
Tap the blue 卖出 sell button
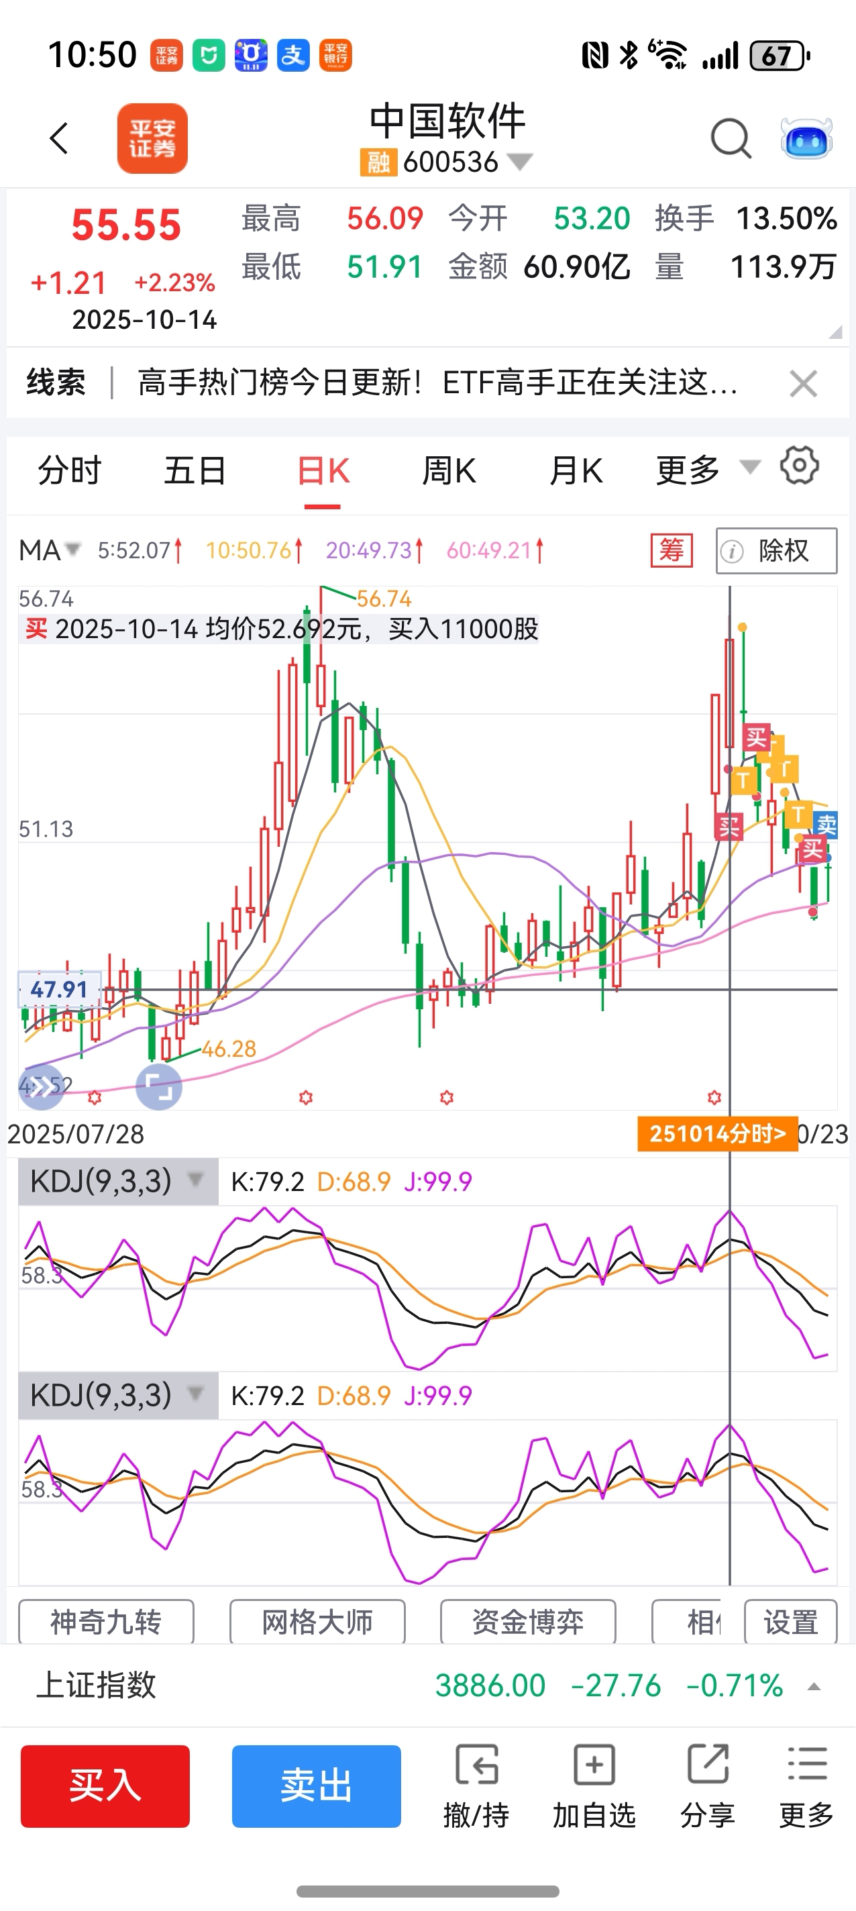click(x=317, y=1786)
